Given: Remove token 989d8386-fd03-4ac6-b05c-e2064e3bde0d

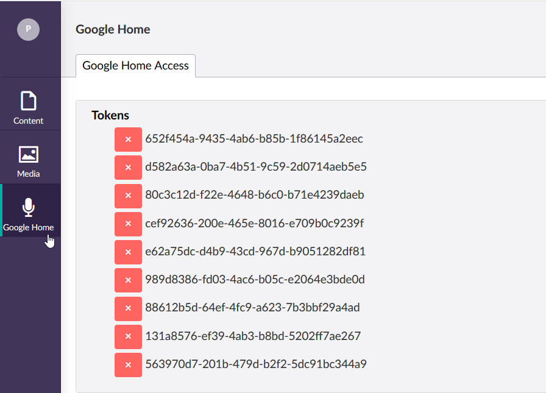Looking at the screenshot, I should 128,280.
